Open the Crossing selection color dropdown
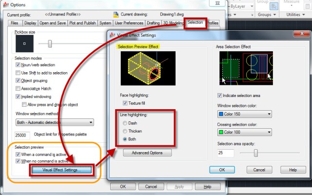The height and width of the screenshot is (195, 312). click(244, 132)
